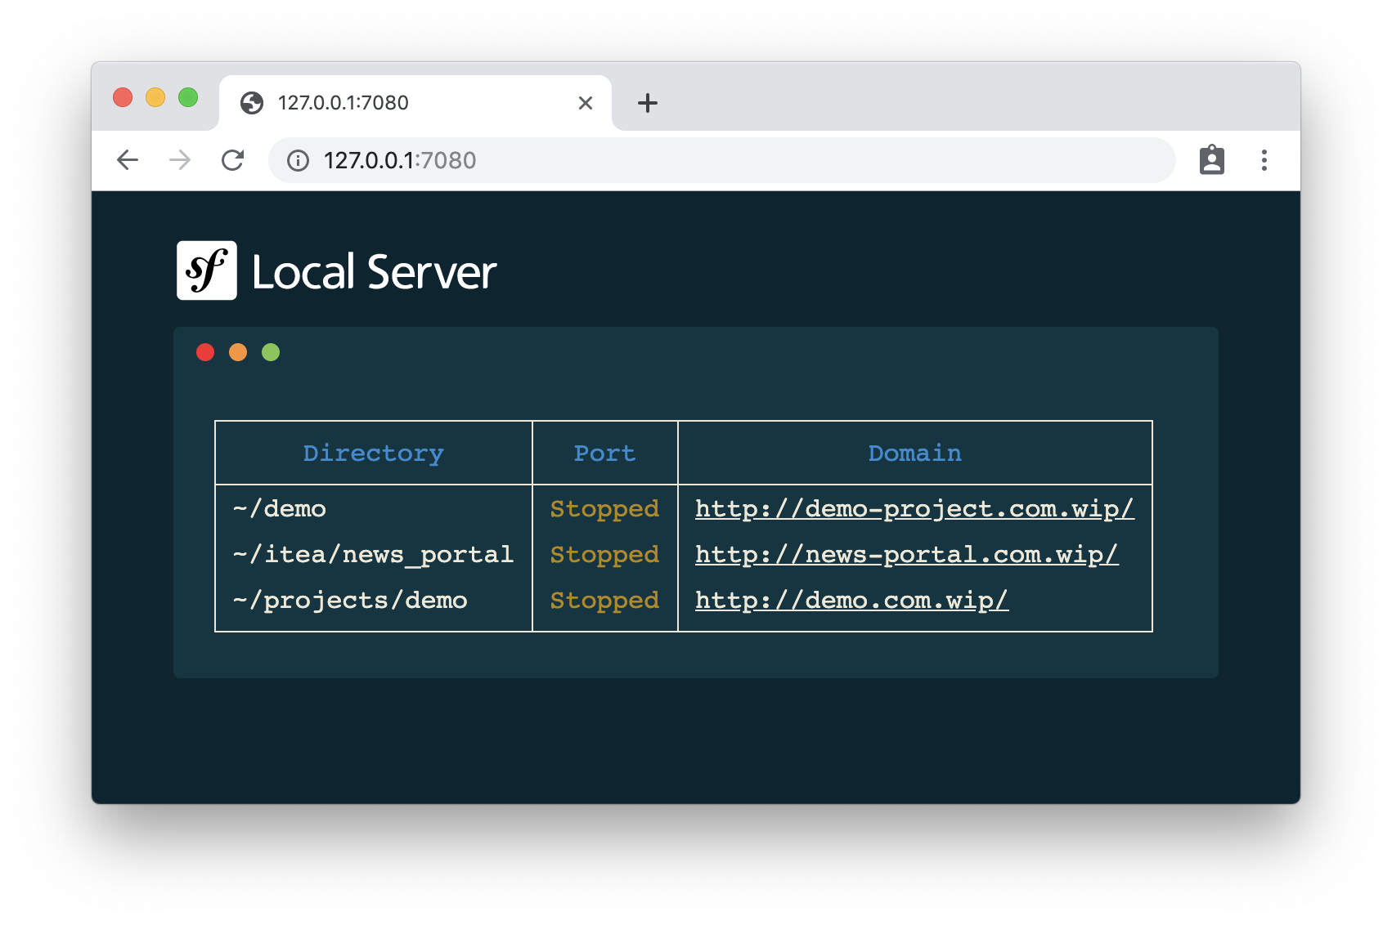The width and height of the screenshot is (1392, 925).
Task: Click the Directory column header
Action: pyautogui.click(x=374, y=454)
